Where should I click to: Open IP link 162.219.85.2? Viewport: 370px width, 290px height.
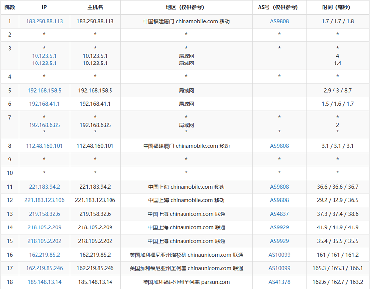coord(44,255)
